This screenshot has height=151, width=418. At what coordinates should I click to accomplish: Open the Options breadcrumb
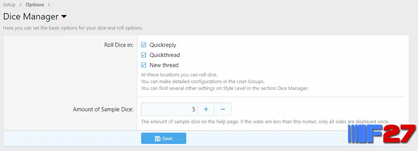pyautogui.click(x=35, y=5)
